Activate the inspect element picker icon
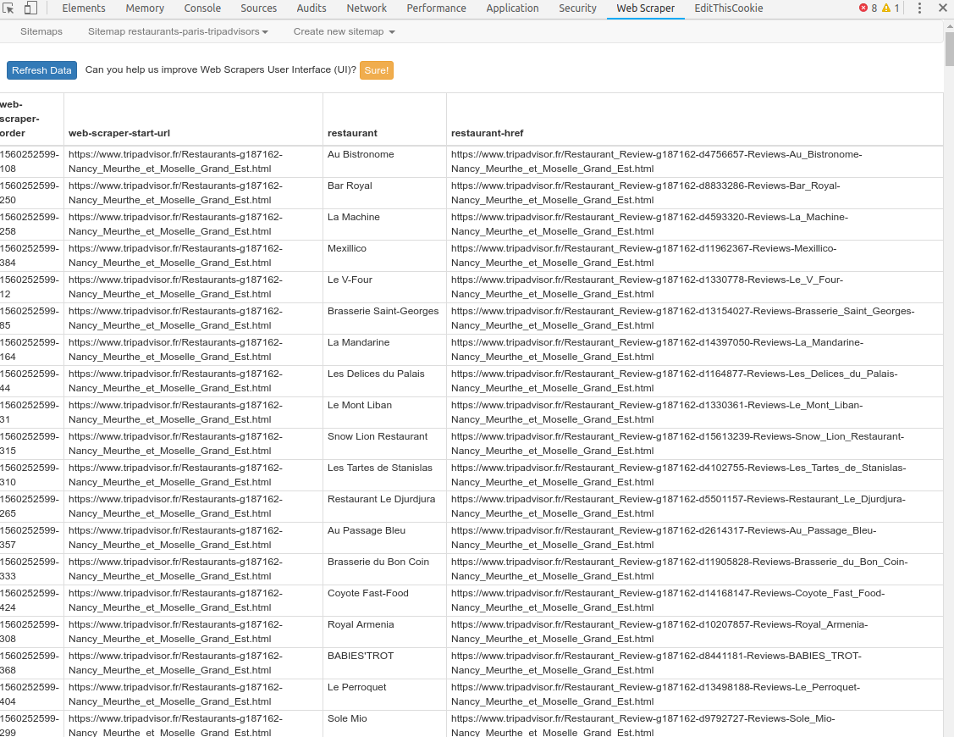The width and height of the screenshot is (954, 737). [x=8, y=8]
